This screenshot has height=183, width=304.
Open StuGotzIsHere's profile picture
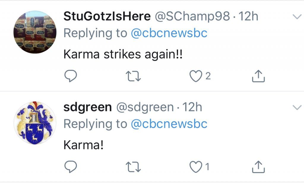coord(35,32)
